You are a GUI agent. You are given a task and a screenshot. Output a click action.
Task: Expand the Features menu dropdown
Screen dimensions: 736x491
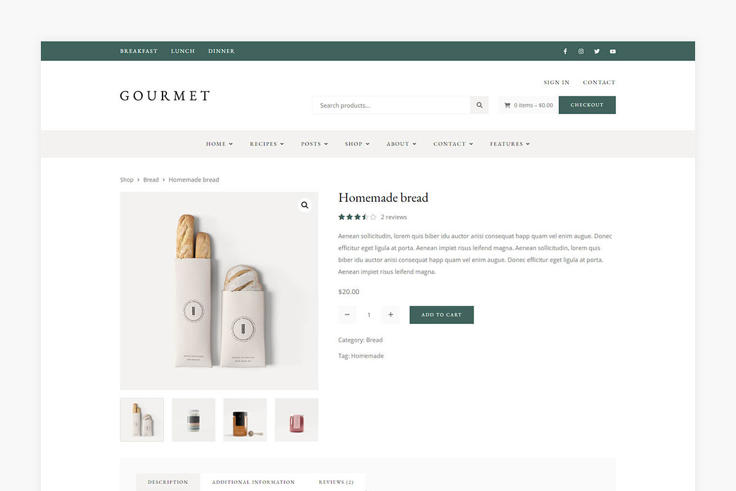click(510, 144)
